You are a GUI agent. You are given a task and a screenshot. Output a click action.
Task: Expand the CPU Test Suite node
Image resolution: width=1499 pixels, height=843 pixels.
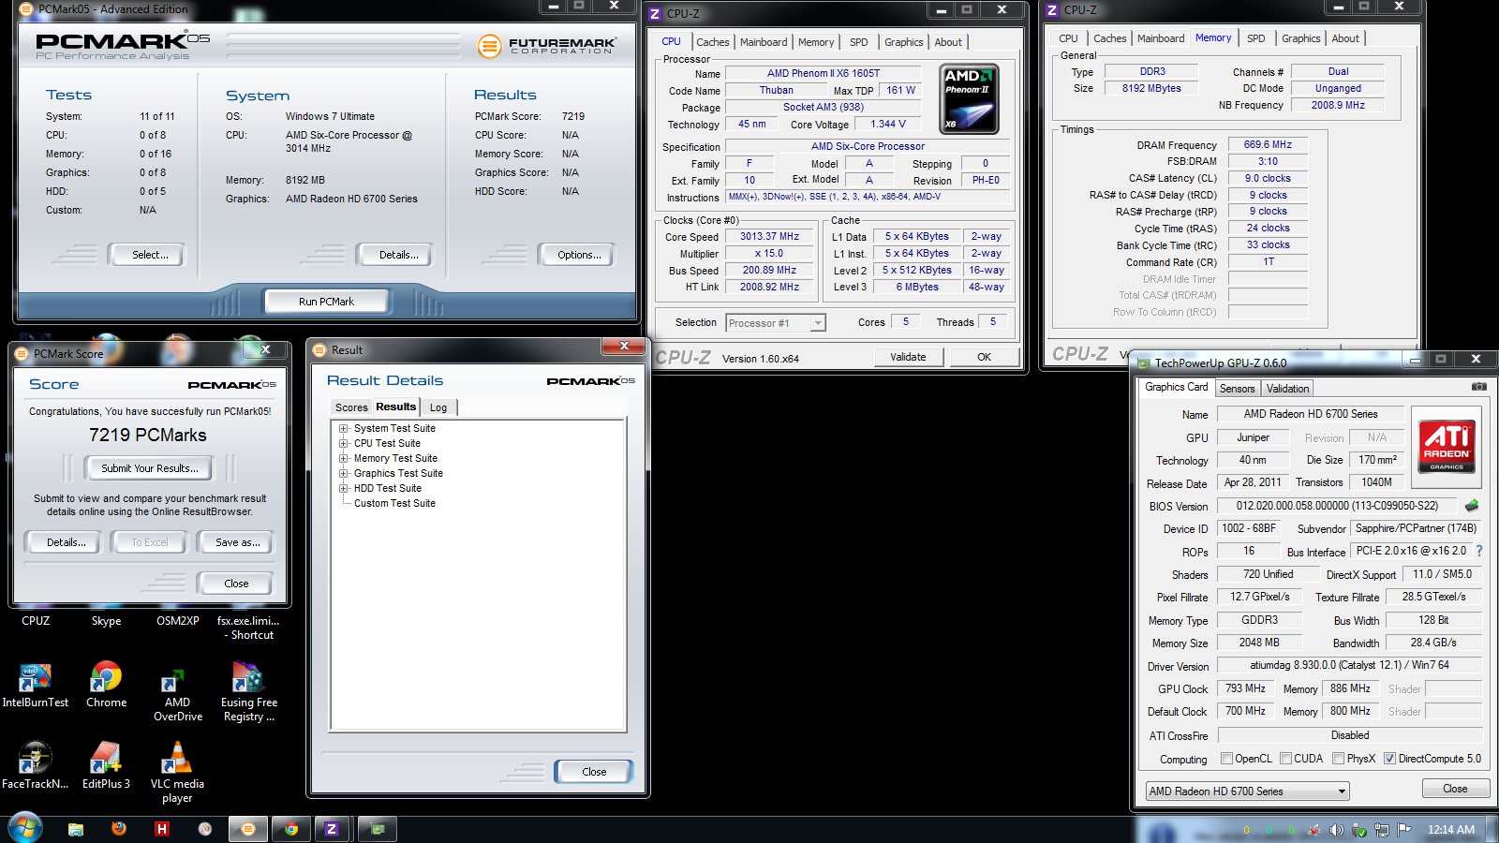tap(344, 444)
